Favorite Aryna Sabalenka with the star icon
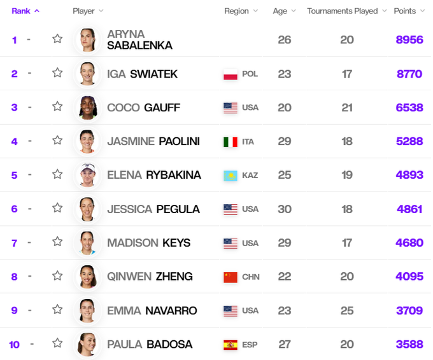 57,39
